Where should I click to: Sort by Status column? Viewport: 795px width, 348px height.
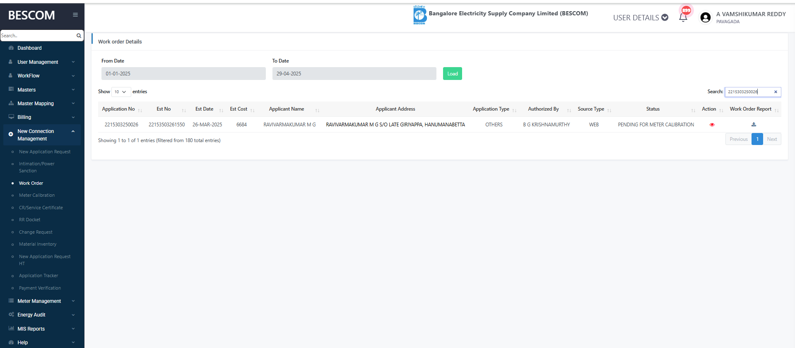tap(656, 109)
